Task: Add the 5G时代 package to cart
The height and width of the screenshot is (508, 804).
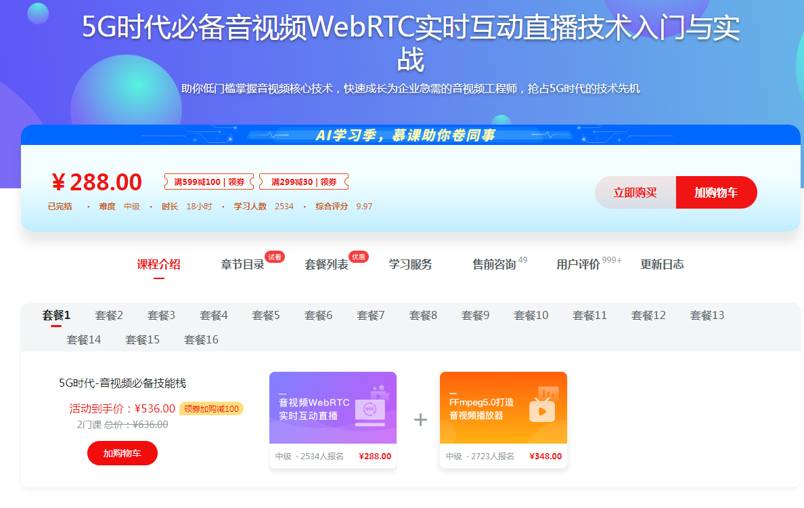Action: [x=122, y=453]
